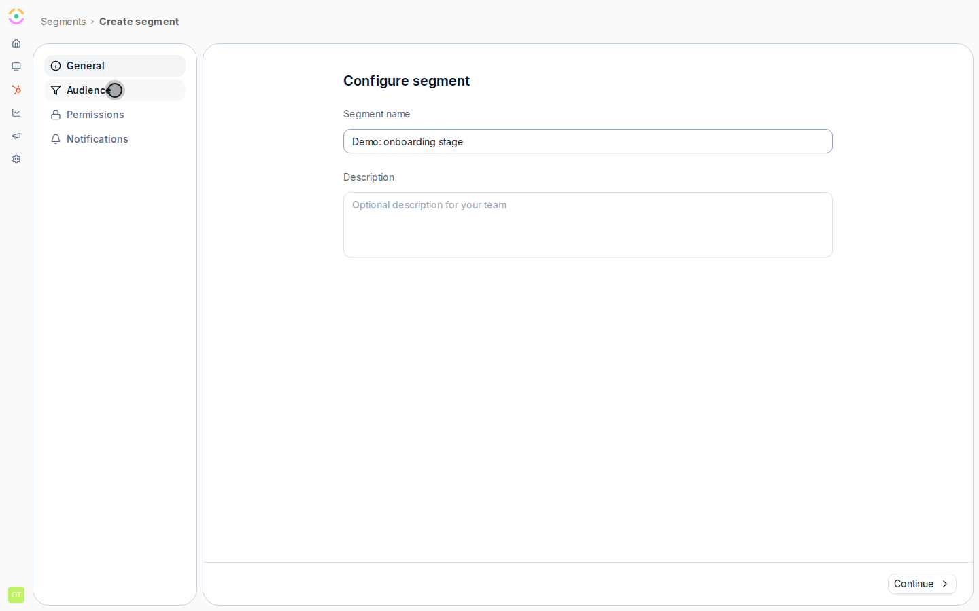Click the Create segment breadcrumb
Image resolution: width=979 pixels, height=611 pixels.
pyautogui.click(x=139, y=22)
